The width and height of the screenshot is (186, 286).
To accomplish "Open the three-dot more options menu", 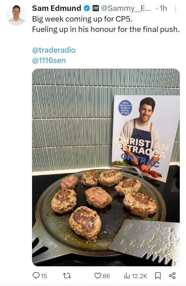I will click(x=175, y=9).
